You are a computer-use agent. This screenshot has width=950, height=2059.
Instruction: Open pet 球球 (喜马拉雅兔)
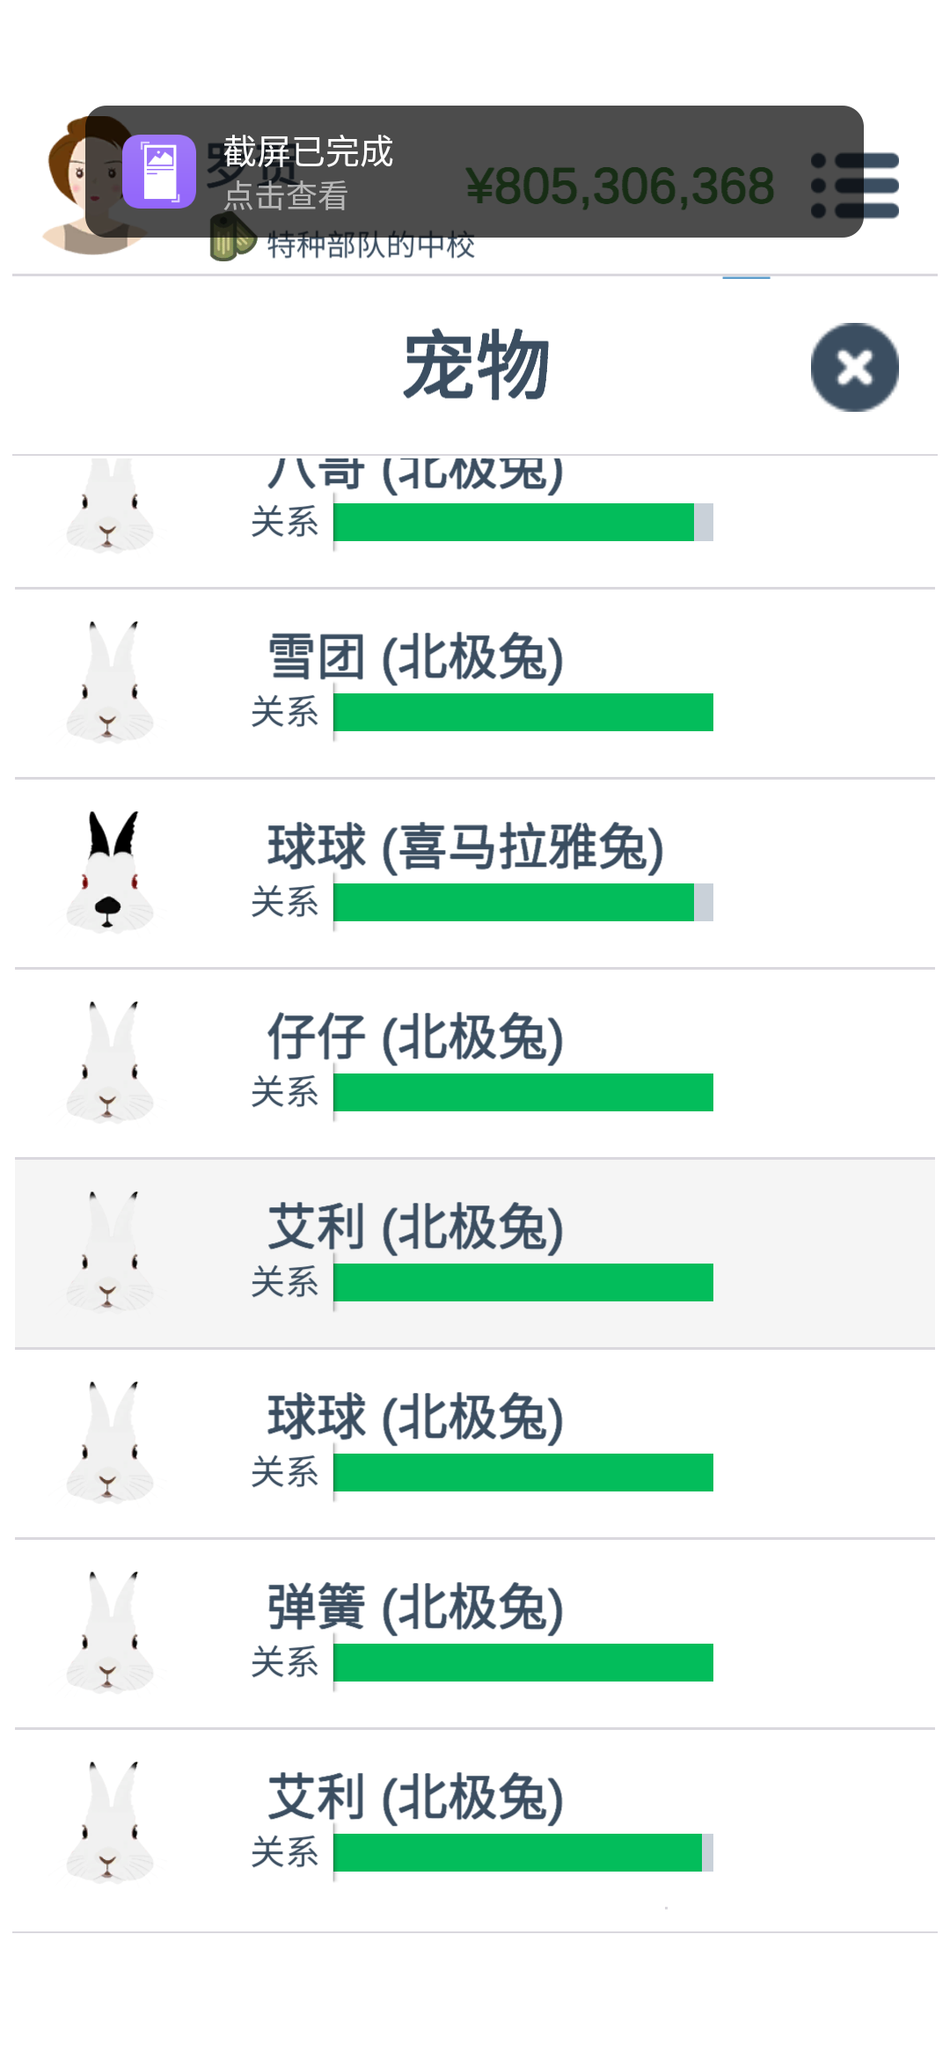click(475, 874)
